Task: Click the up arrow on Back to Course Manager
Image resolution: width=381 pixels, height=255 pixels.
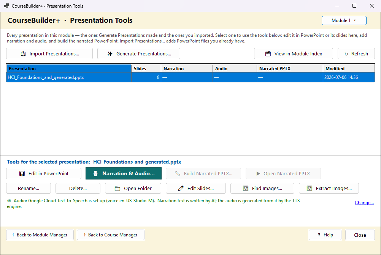Action: [84, 235]
